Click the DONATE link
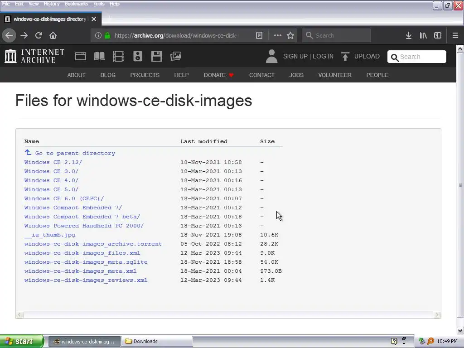 pos(219,75)
